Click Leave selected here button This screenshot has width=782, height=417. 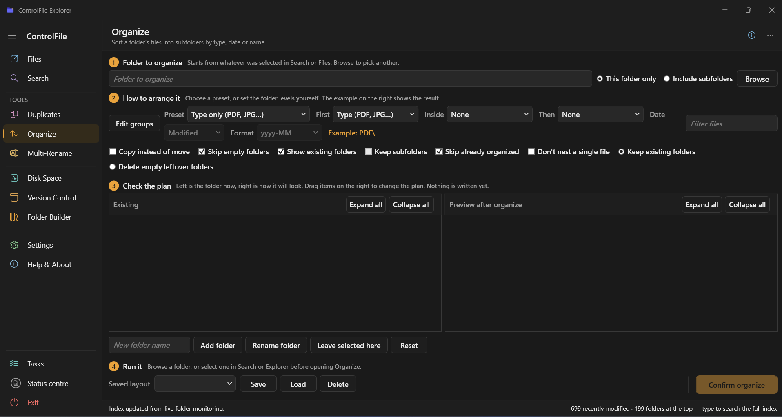click(349, 345)
